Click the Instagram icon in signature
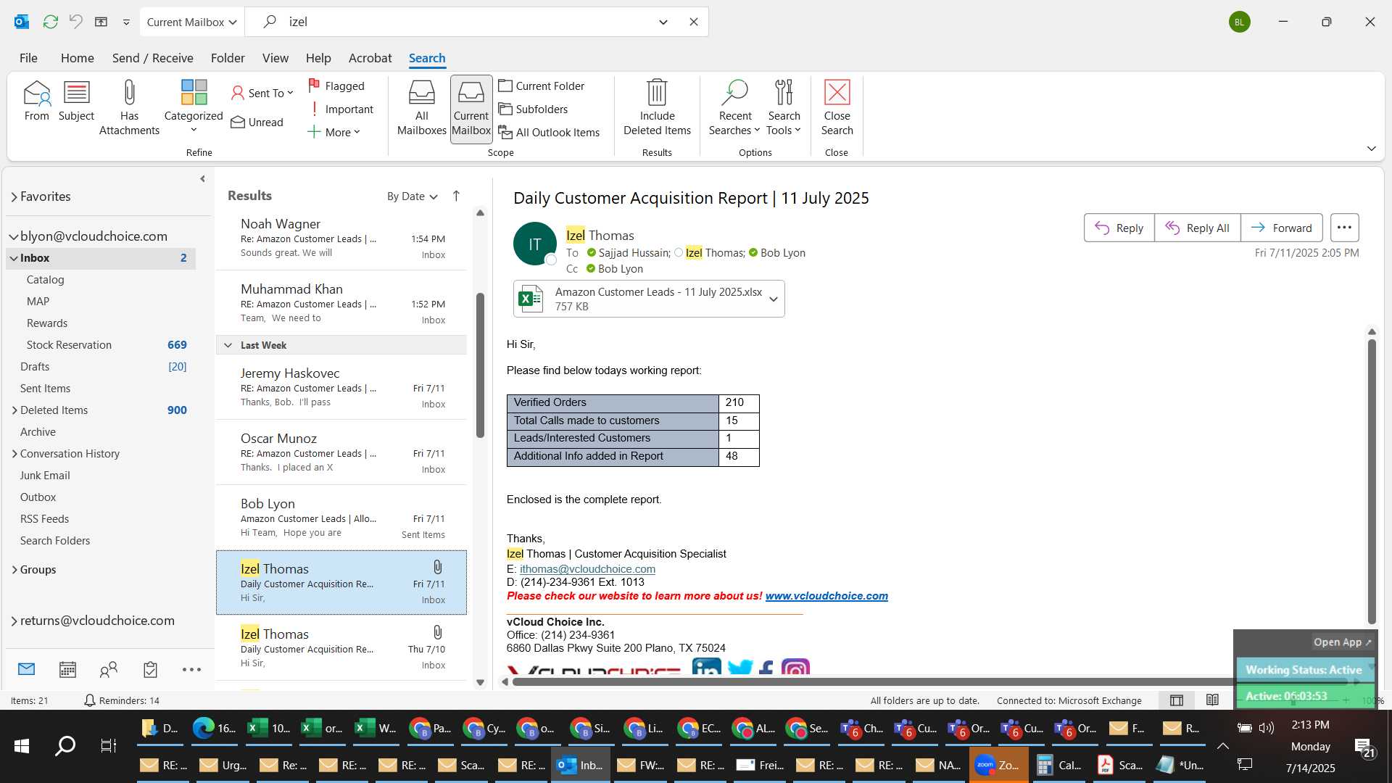 (795, 668)
